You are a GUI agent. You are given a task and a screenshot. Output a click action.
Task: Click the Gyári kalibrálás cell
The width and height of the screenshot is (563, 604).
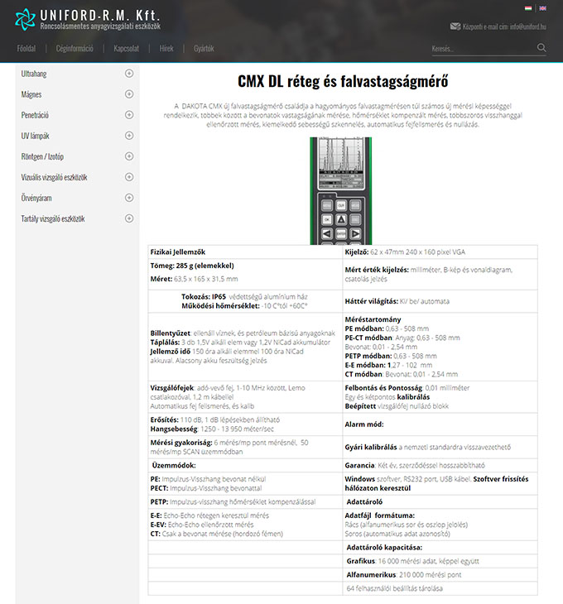(x=440, y=448)
